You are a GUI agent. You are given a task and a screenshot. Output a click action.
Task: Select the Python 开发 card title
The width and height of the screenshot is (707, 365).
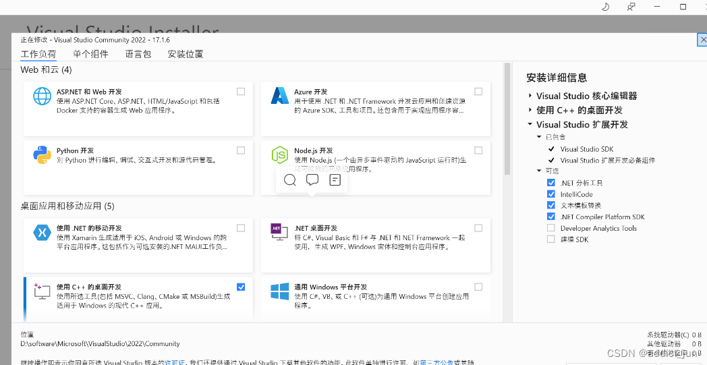pos(75,150)
